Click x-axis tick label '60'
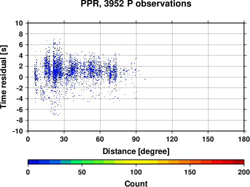 click(x=100, y=139)
